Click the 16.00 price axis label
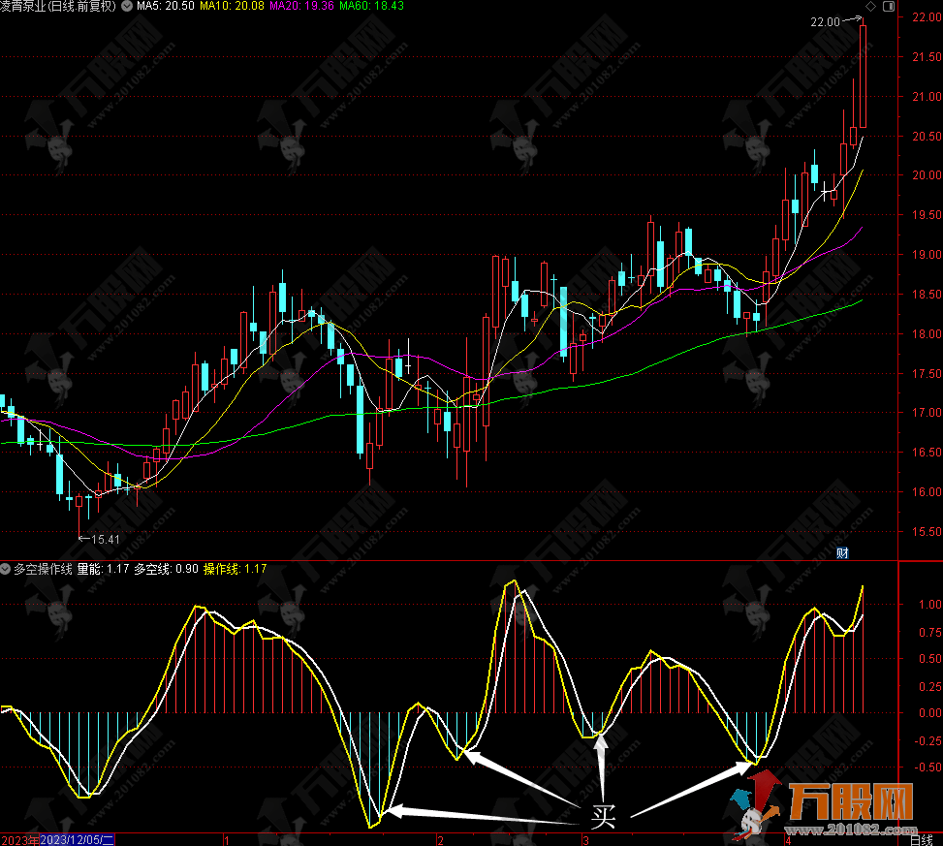The image size is (943, 846). [927, 492]
